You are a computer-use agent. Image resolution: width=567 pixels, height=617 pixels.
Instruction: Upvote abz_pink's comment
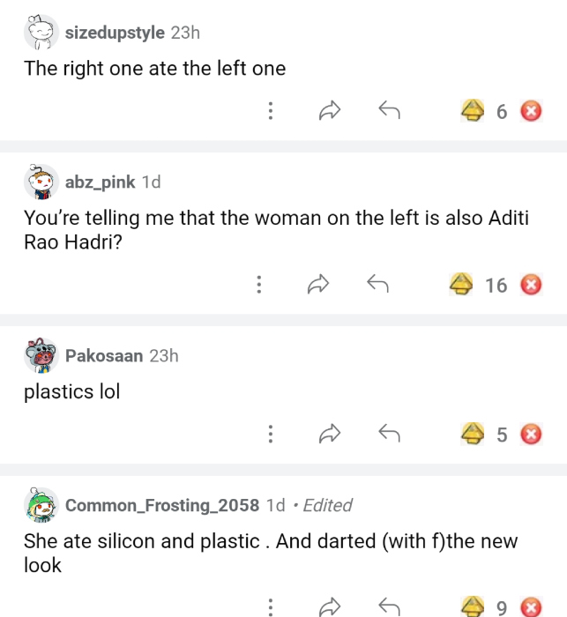[462, 285]
